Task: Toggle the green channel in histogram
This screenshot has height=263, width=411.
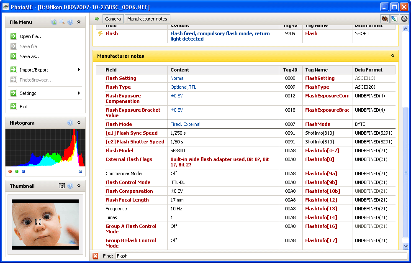Action: click(x=17, y=171)
